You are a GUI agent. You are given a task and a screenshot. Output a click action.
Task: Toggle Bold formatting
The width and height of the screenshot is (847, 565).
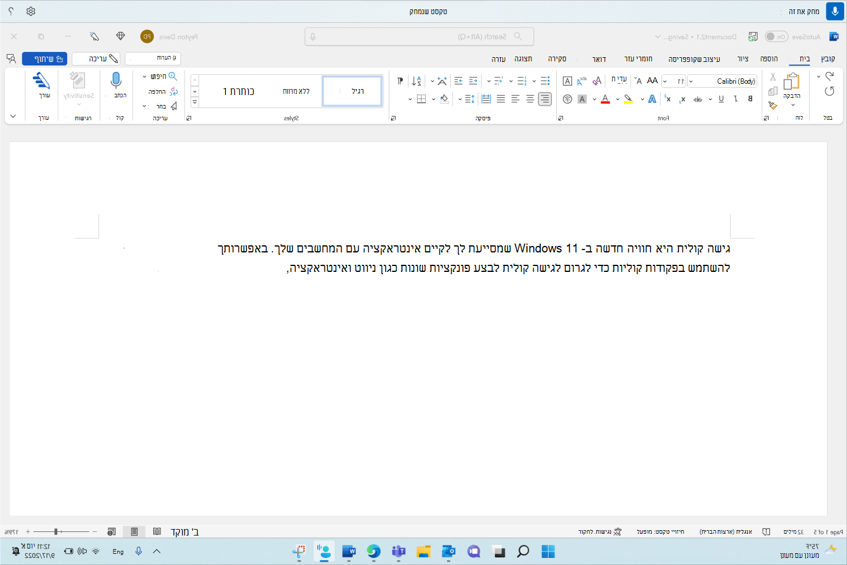point(750,99)
